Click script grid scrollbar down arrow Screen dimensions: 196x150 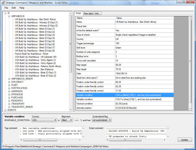pyautogui.click(x=190, y=109)
